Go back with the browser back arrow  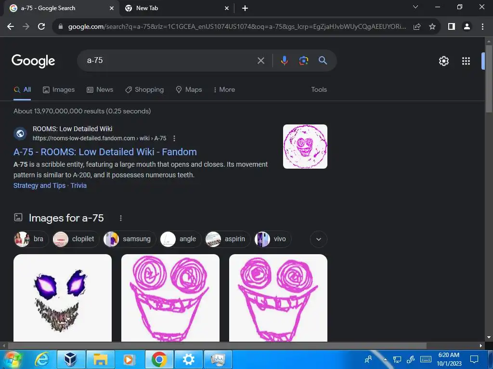tap(11, 27)
